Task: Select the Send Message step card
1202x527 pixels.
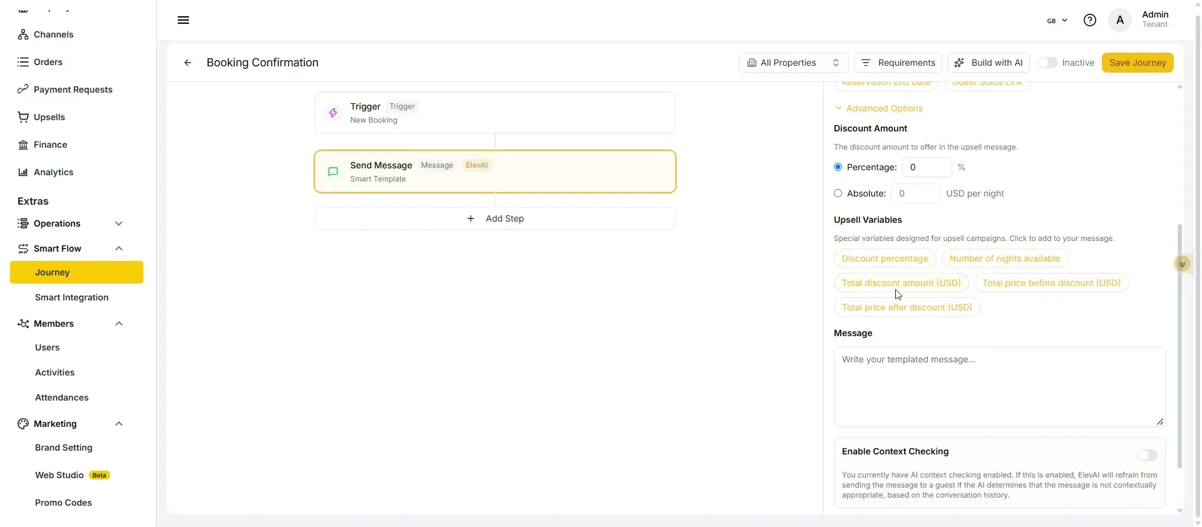Action: (x=495, y=171)
